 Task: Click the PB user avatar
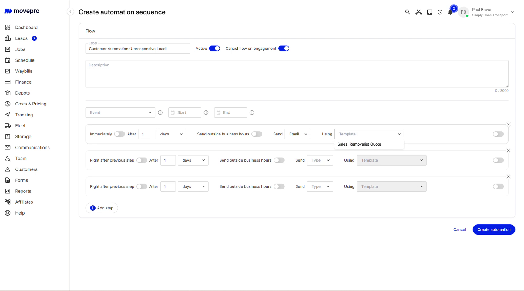[463, 12]
